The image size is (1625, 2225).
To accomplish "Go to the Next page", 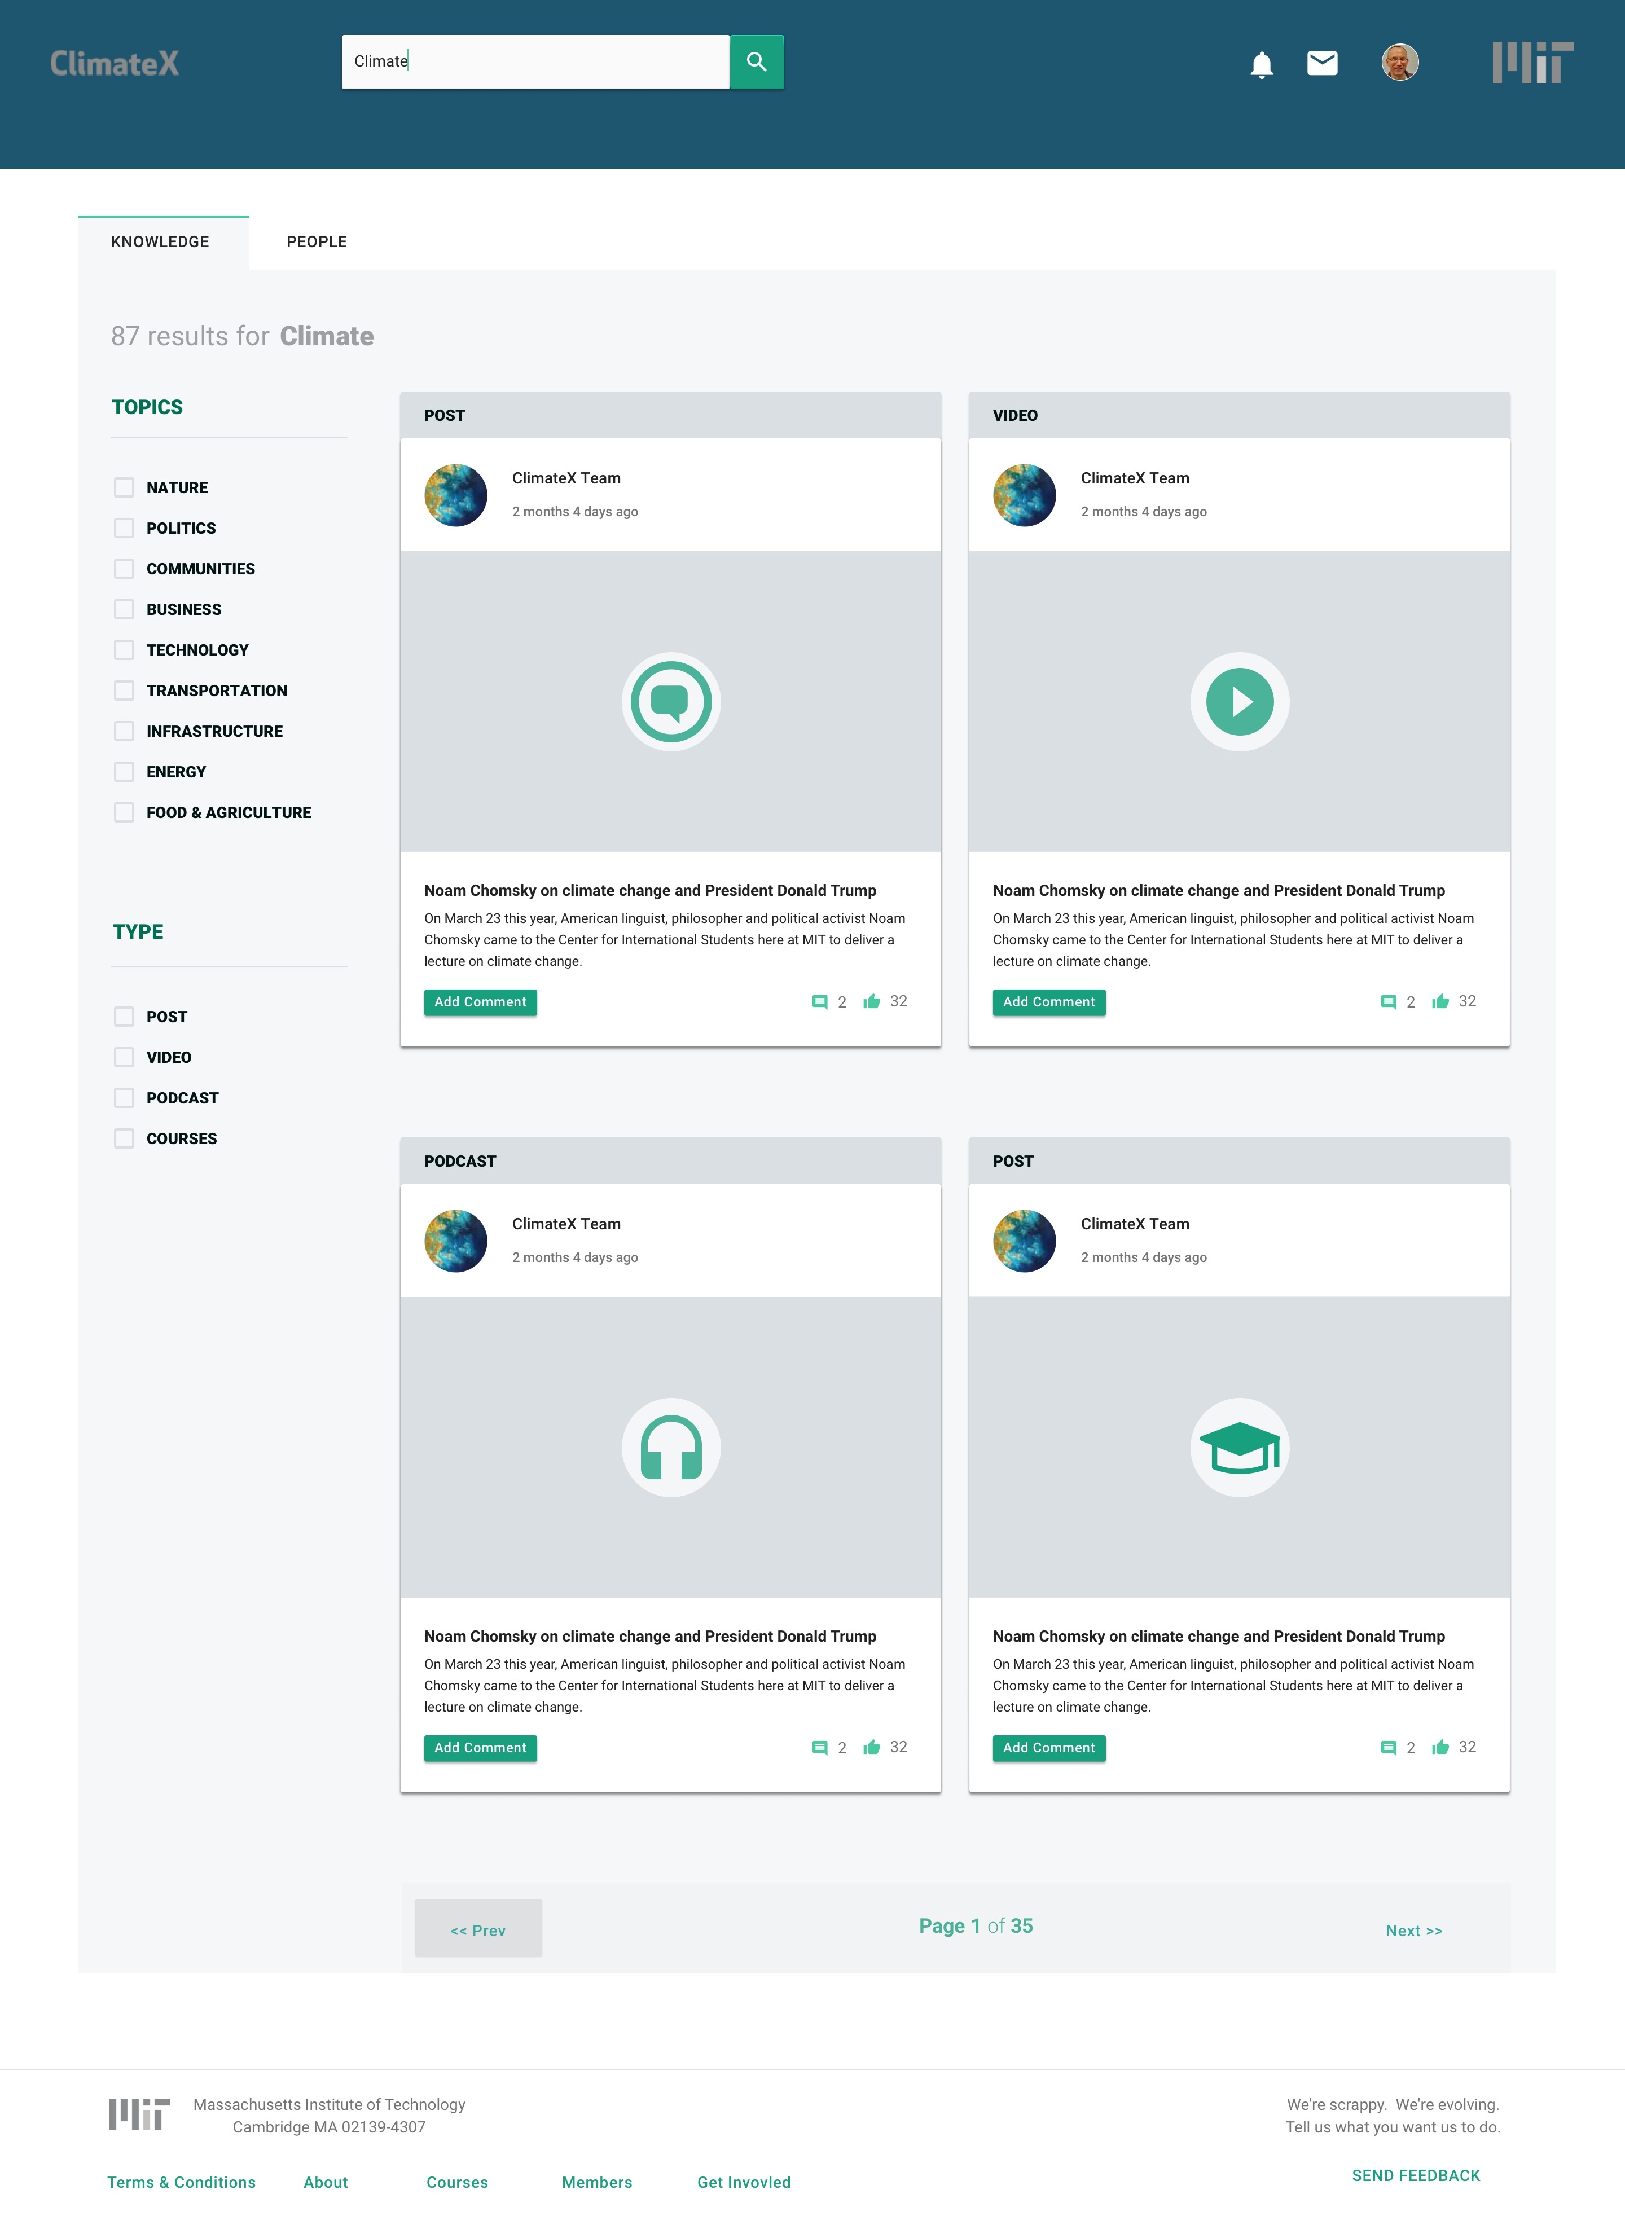I will point(1413,1931).
